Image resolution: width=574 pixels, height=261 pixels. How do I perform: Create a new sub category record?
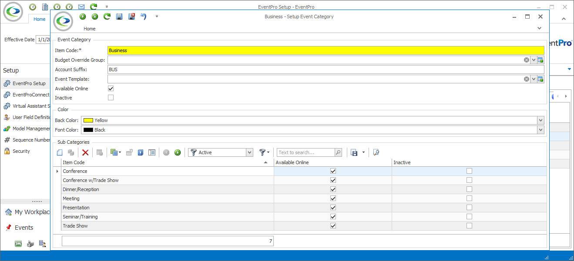pos(60,152)
